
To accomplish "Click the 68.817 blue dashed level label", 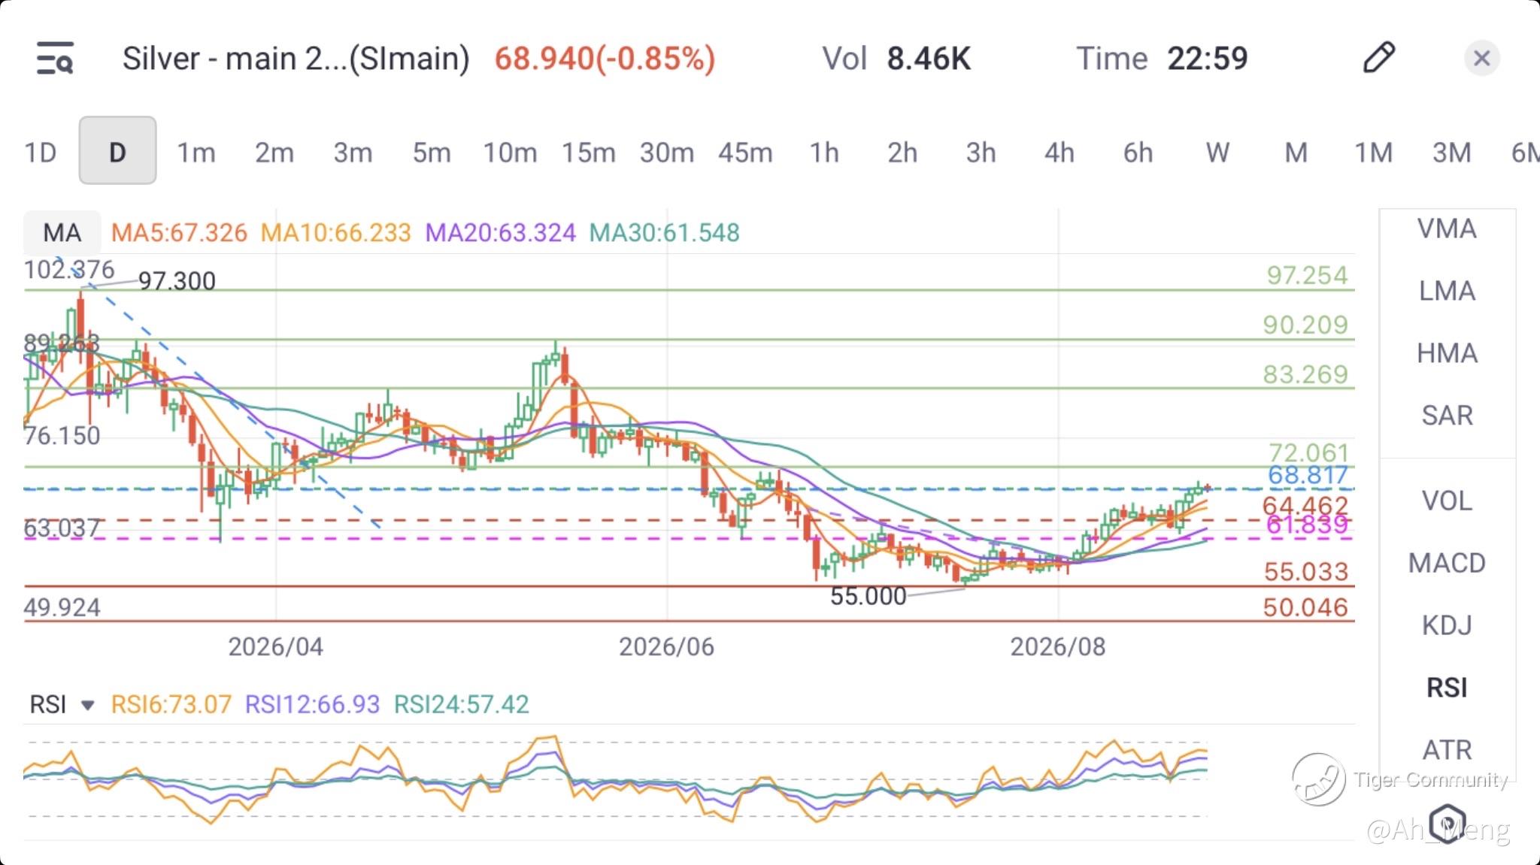I will click(x=1308, y=475).
